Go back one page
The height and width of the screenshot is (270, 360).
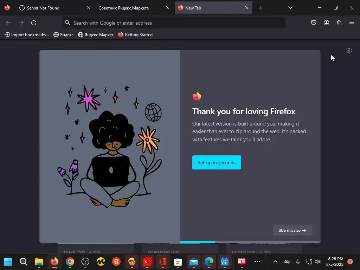tap(8, 23)
